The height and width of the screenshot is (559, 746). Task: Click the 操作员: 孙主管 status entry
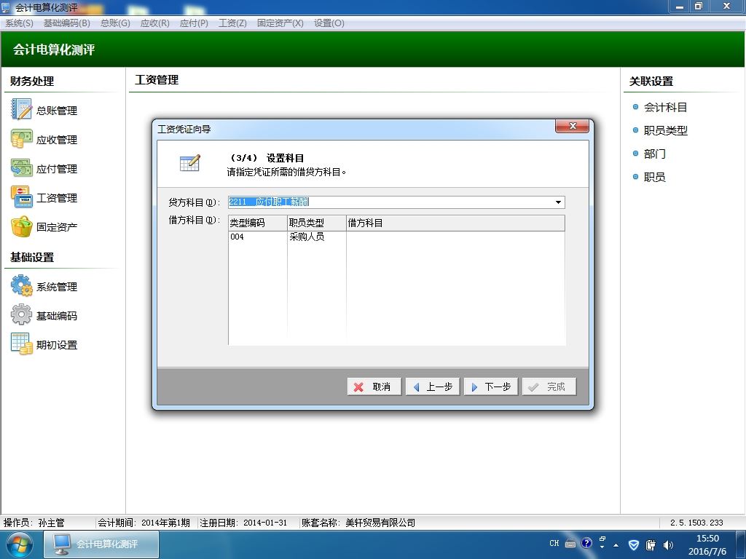[x=34, y=523]
